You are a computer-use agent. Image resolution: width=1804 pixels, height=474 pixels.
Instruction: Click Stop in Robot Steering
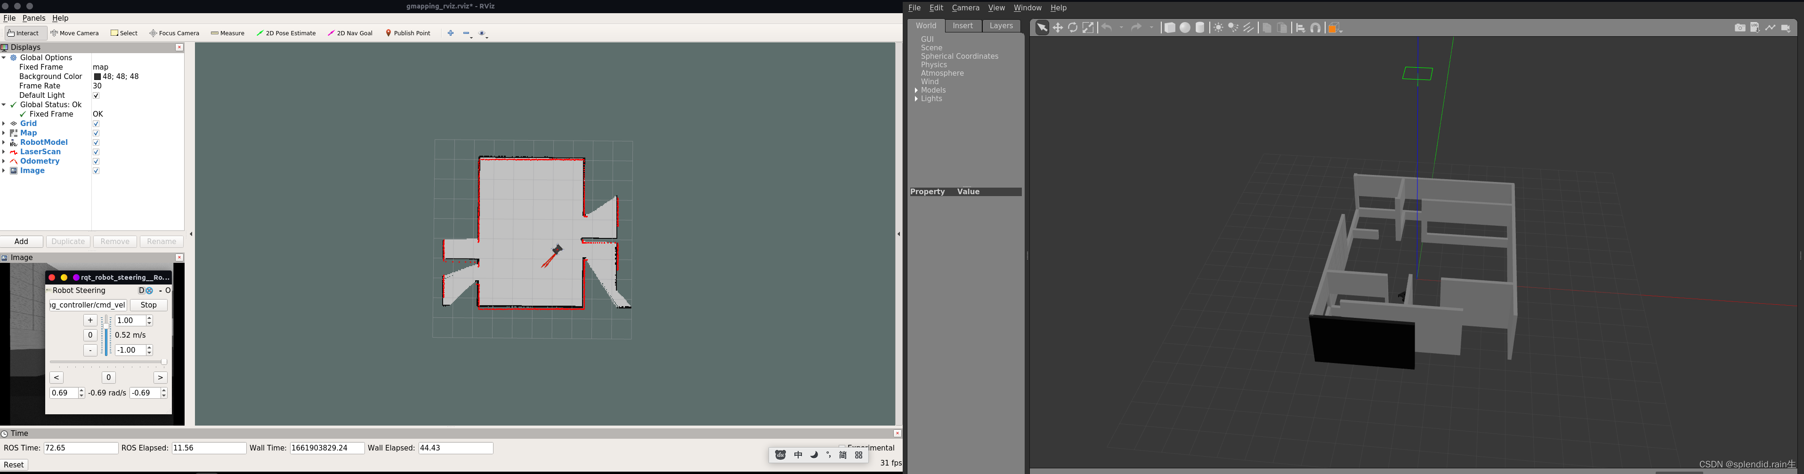point(148,306)
